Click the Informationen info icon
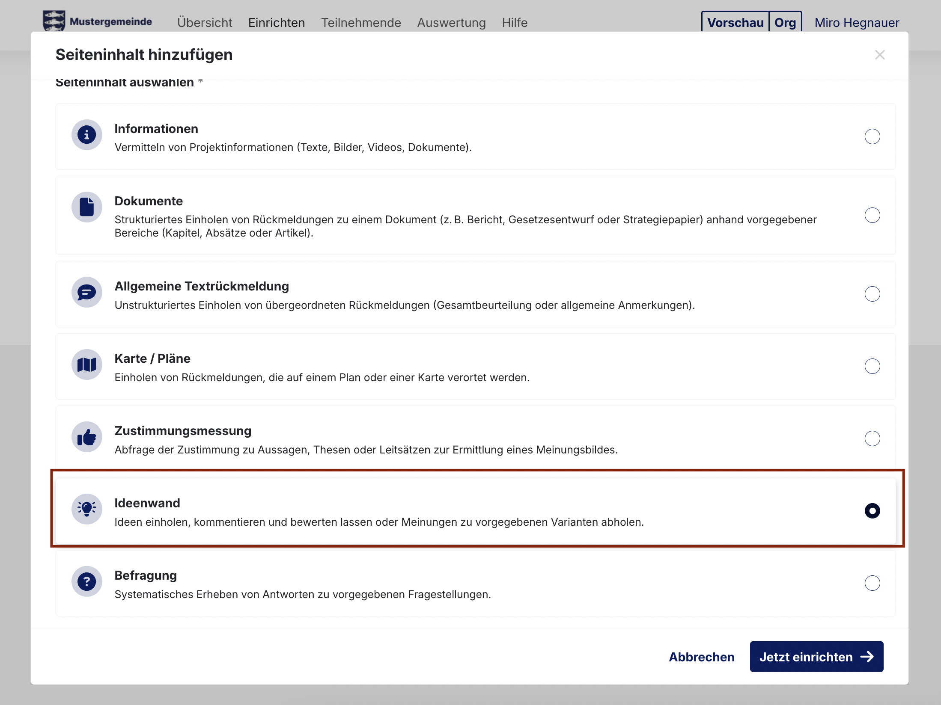The height and width of the screenshot is (705, 941). click(86, 135)
